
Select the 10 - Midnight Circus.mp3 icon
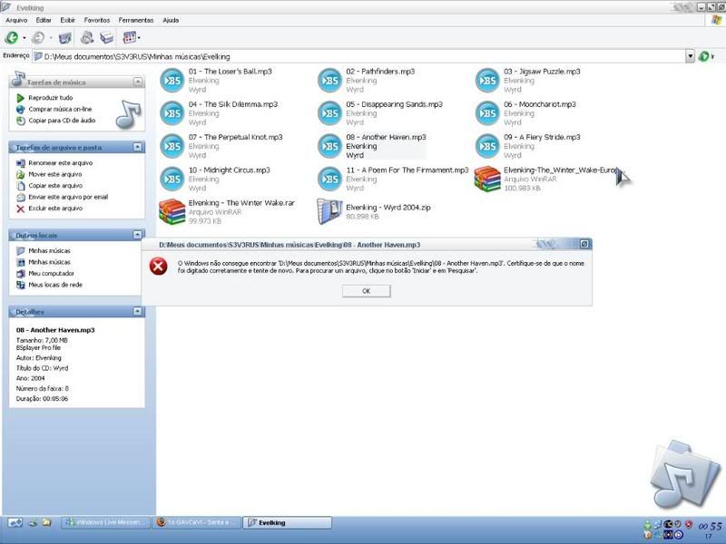tap(172, 179)
